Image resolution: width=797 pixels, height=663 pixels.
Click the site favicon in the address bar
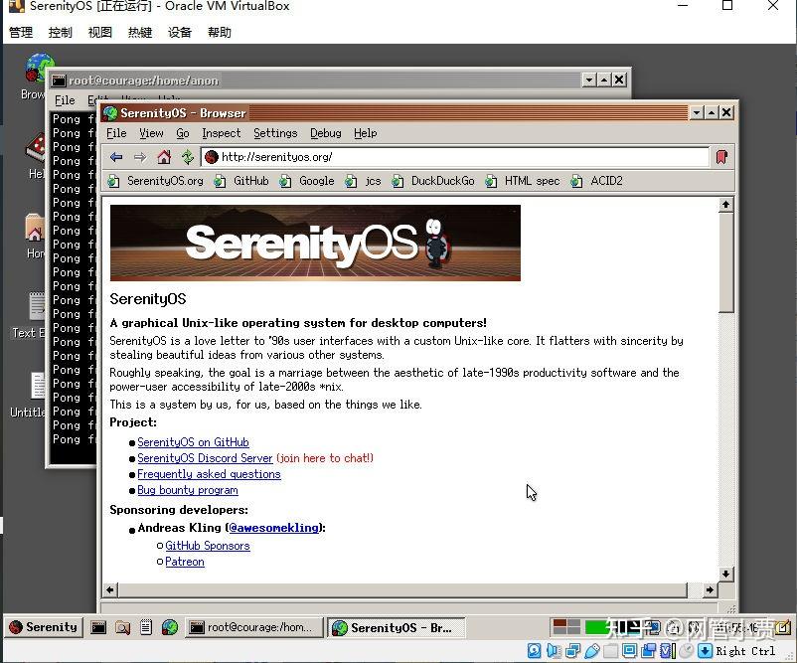pyautogui.click(x=212, y=157)
